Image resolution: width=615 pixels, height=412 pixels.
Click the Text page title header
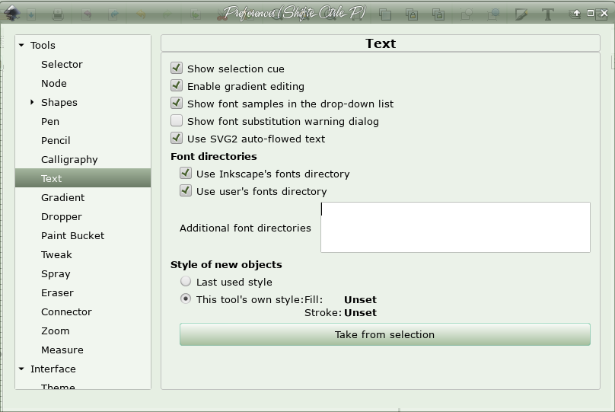[x=381, y=43]
